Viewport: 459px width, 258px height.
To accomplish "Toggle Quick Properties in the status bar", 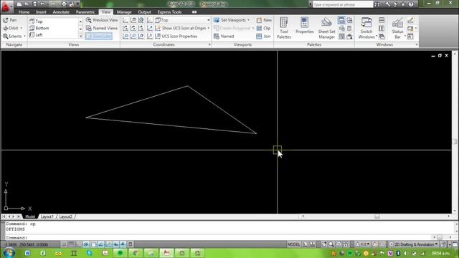I will 131,244.
